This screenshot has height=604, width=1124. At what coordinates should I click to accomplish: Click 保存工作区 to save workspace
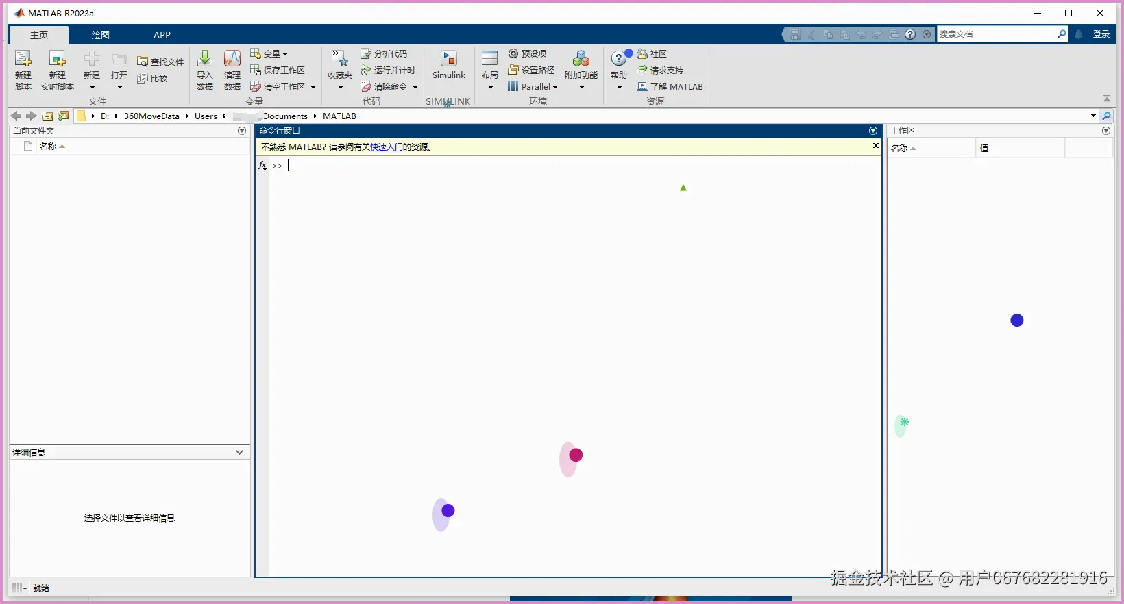(x=278, y=70)
